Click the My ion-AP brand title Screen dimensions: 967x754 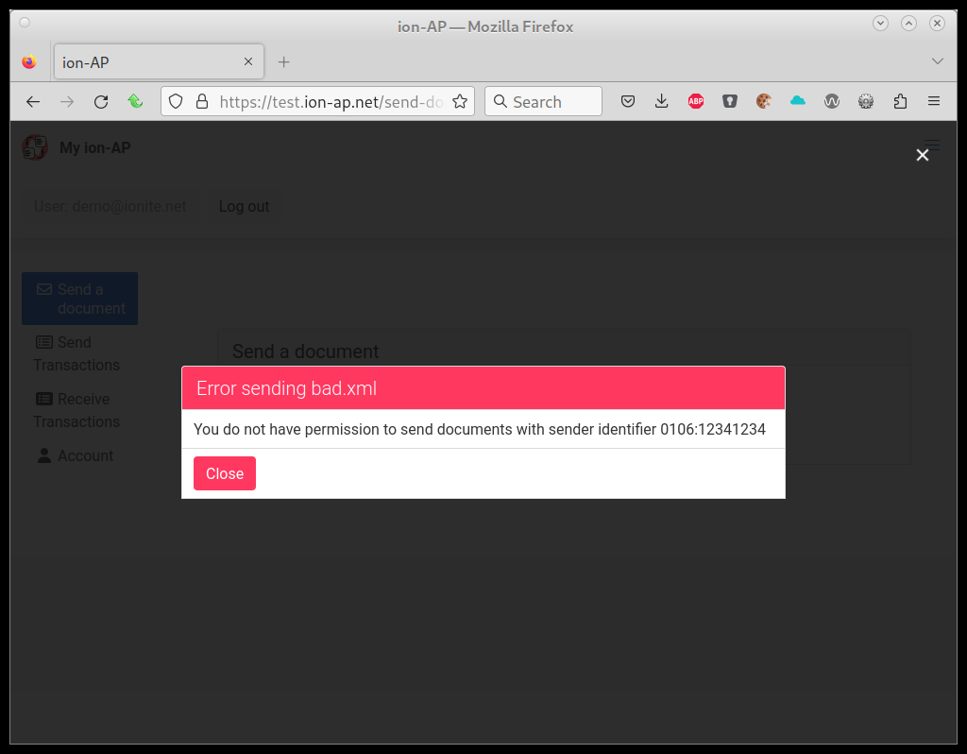95,148
